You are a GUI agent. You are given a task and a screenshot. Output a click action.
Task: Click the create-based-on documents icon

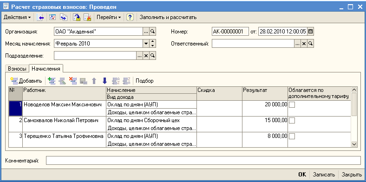pos(64,18)
